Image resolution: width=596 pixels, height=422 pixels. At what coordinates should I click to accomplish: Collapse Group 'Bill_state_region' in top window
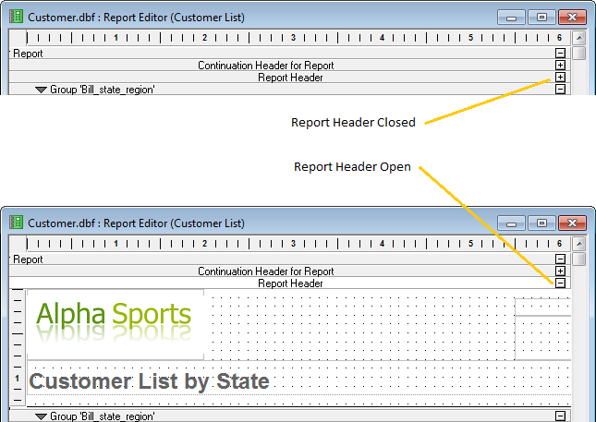(560, 90)
